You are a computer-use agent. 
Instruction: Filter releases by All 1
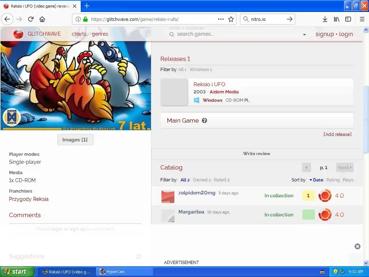[182, 70]
